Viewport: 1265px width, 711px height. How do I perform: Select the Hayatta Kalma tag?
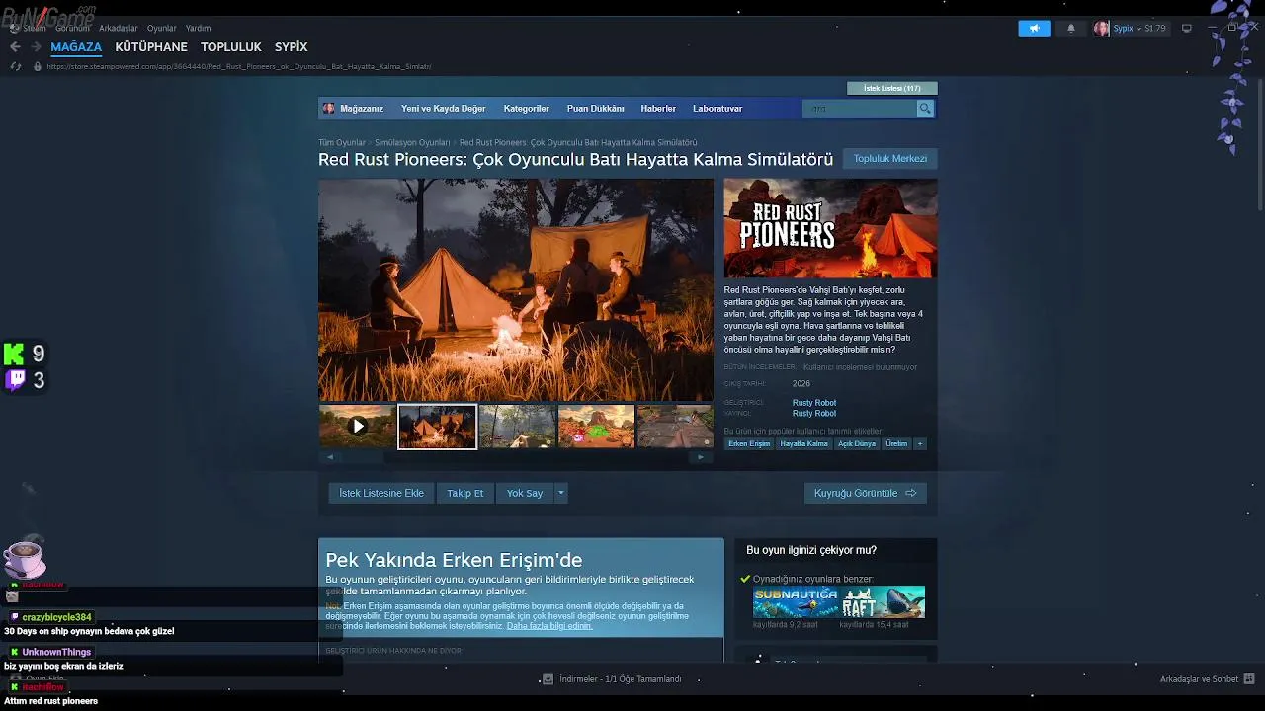point(804,443)
